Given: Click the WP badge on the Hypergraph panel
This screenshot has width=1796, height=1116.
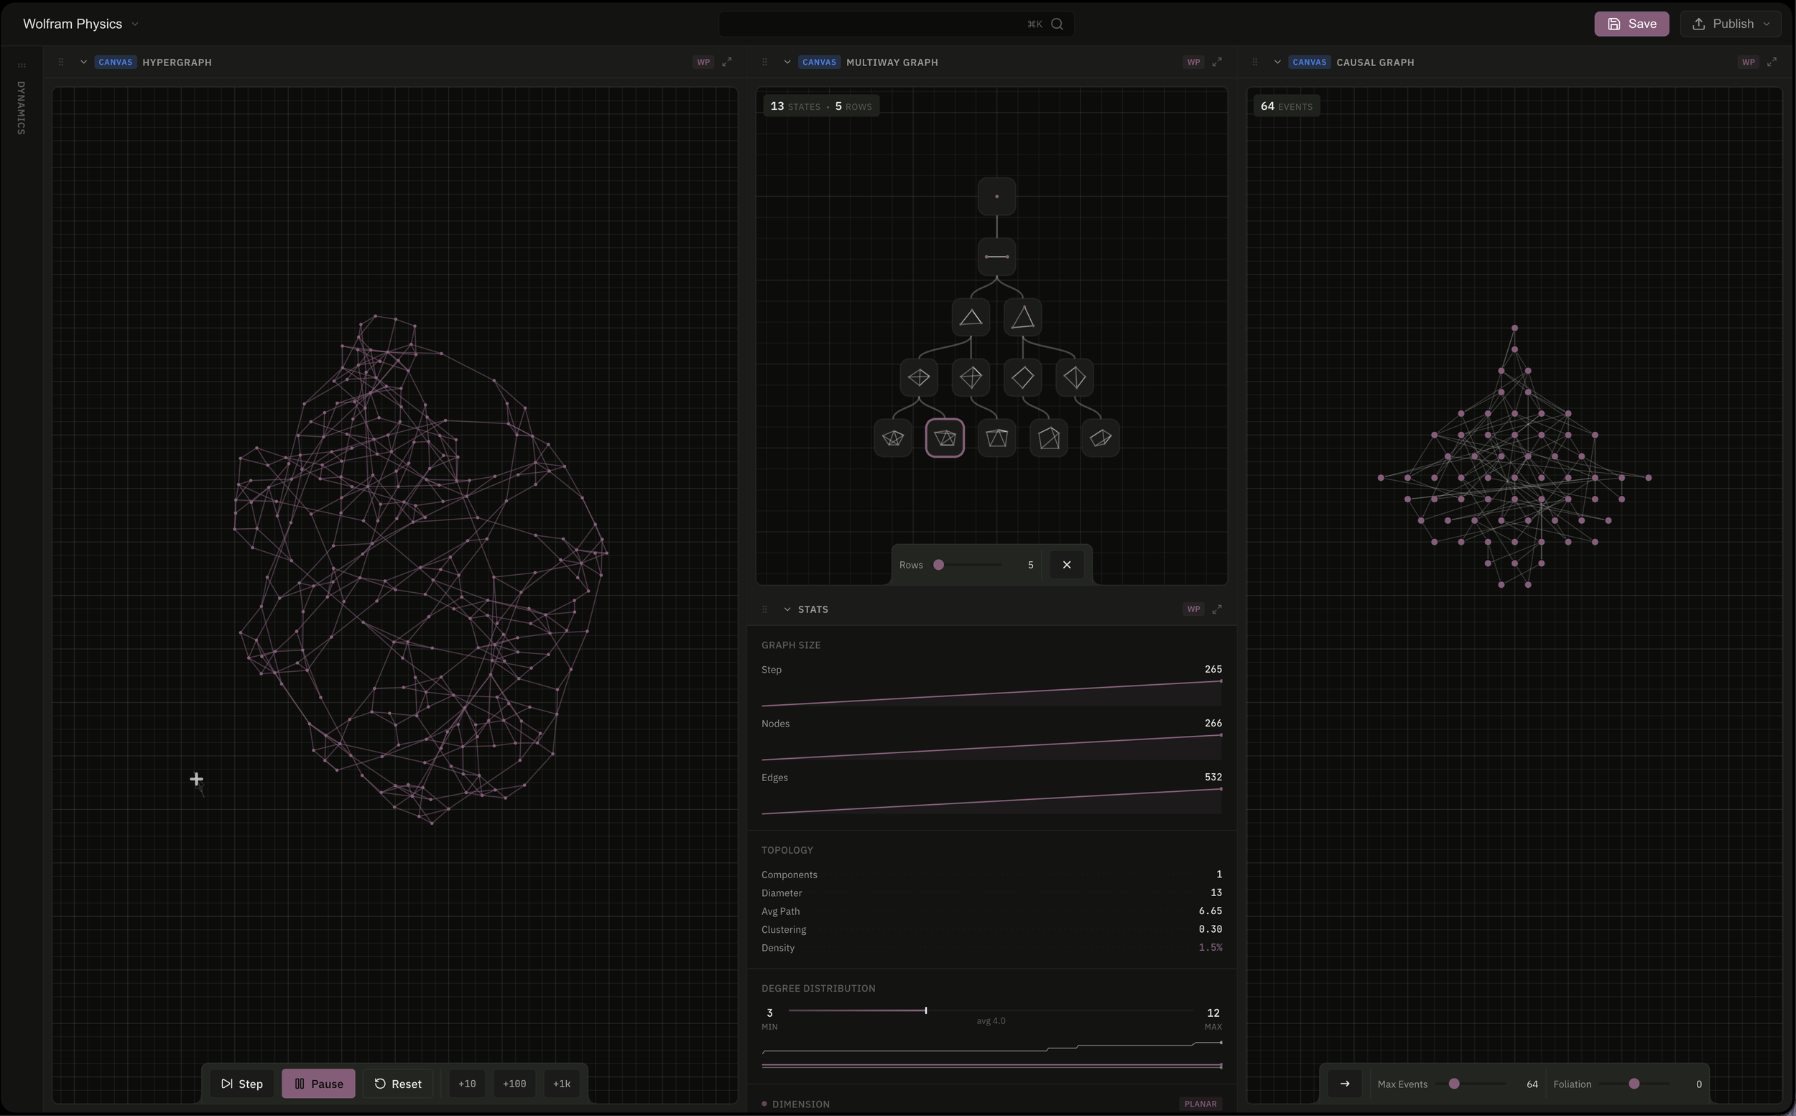Looking at the screenshot, I should coord(703,62).
